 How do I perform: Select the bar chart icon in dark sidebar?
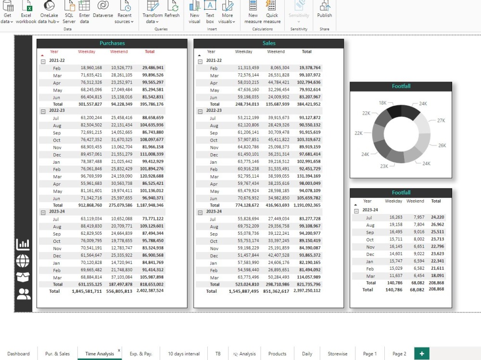(23, 245)
